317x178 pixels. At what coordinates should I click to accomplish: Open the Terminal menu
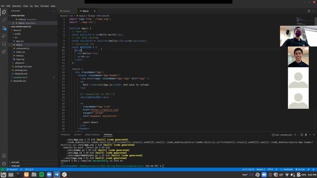pyautogui.click(x=44, y=6)
